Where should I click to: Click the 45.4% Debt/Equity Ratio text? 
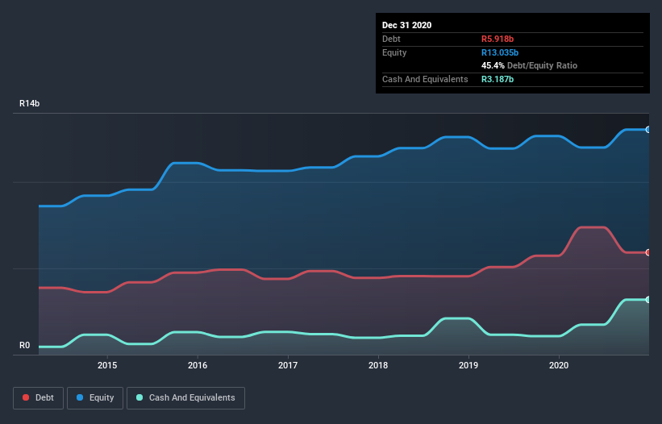[530, 65]
